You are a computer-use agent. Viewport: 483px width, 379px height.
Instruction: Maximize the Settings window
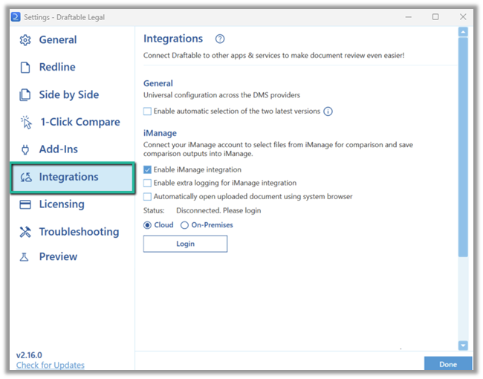(x=435, y=16)
